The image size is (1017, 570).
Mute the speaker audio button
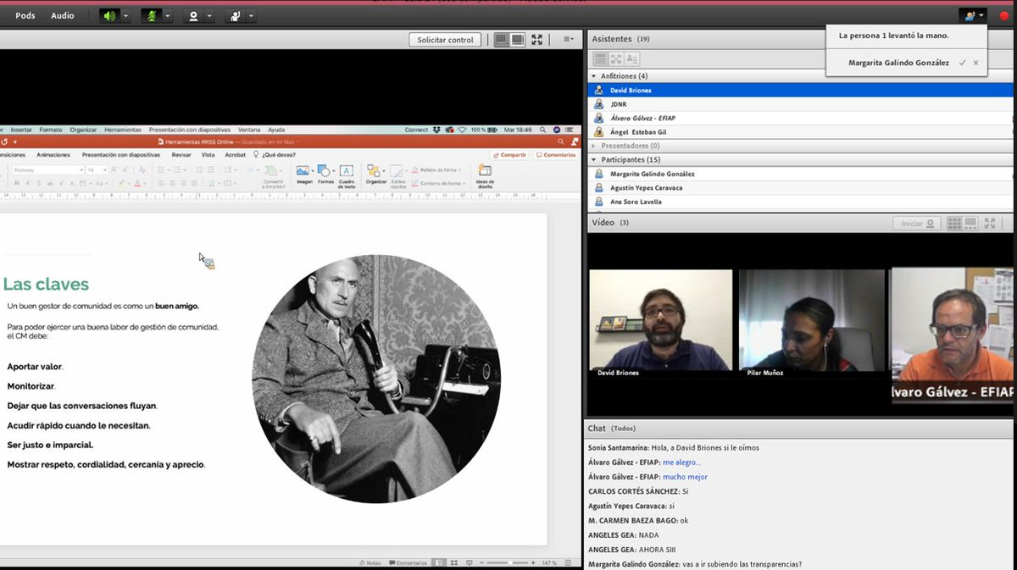[108, 15]
